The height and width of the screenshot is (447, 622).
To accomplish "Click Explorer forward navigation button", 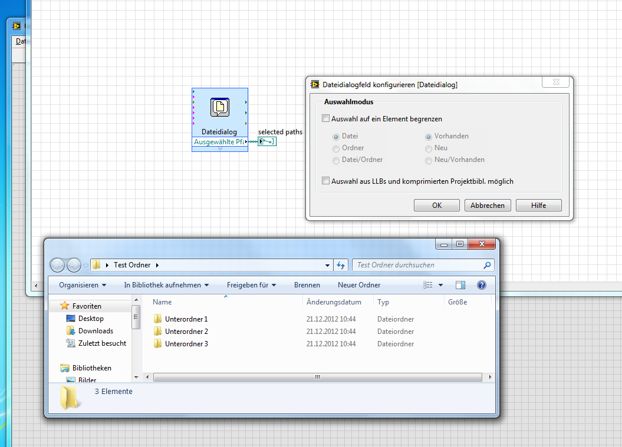I will pos(74,265).
